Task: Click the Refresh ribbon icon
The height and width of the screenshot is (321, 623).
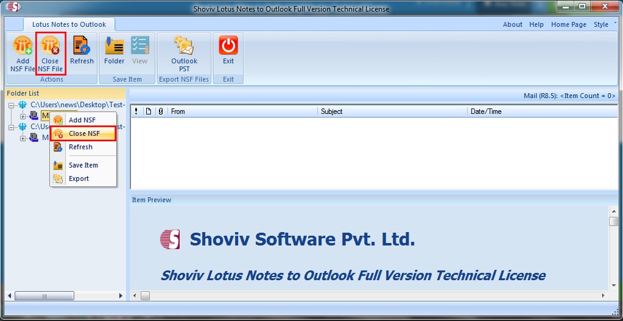Action: pos(82,50)
